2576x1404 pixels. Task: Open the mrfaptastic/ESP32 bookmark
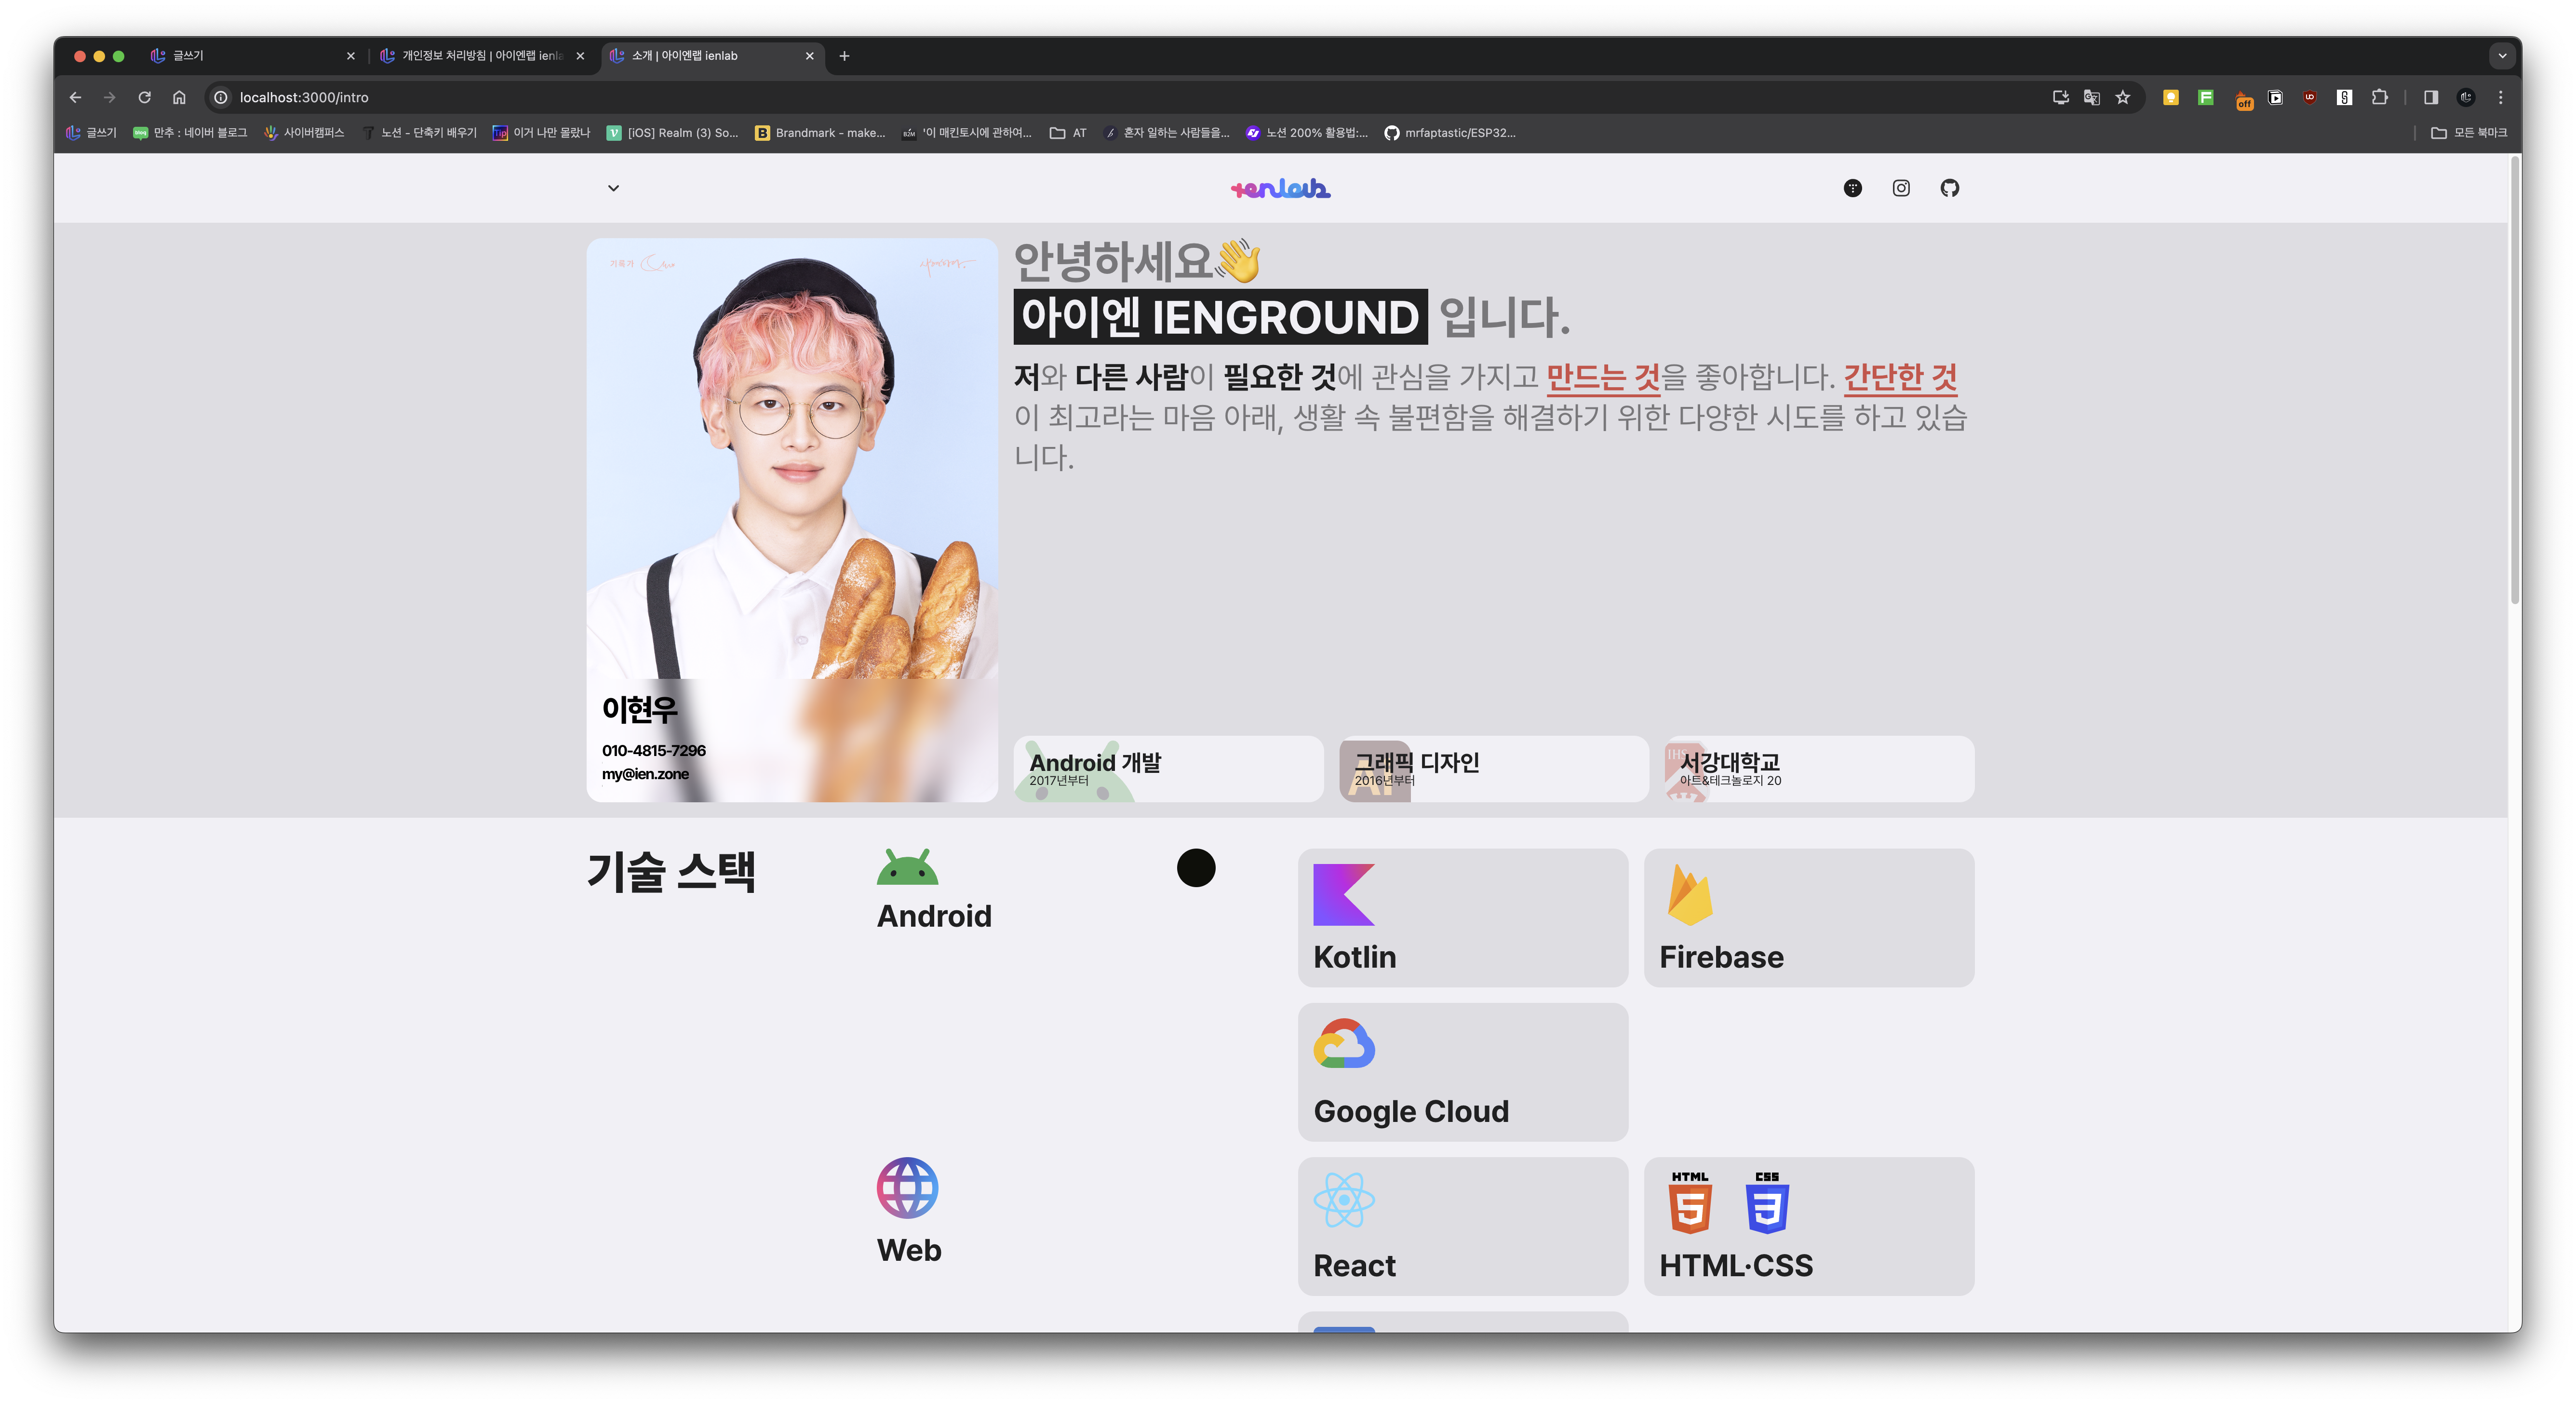point(1450,133)
